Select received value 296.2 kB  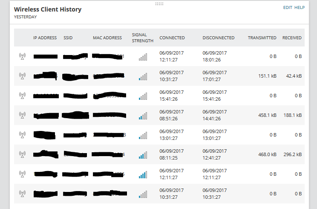[293, 154]
